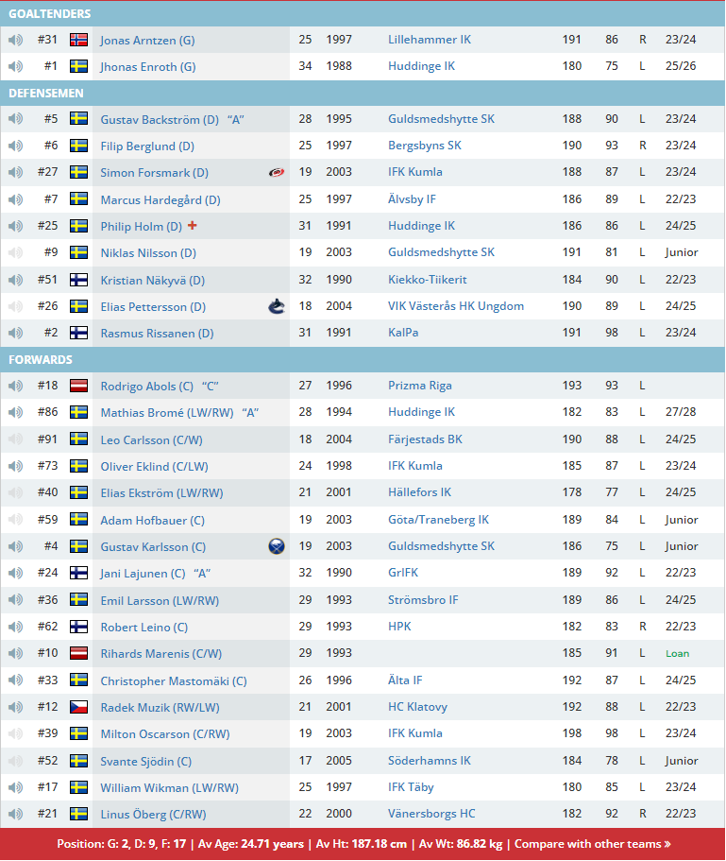This screenshot has width=726, height=861.
Task: Click Carolina Hurricanes logo next to Simon Forsmark
Action: tap(277, 173)
